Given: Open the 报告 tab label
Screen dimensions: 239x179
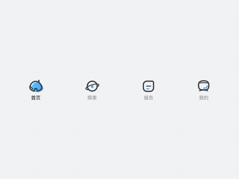Looking at the screenshot, I should (x=148, y=98).
